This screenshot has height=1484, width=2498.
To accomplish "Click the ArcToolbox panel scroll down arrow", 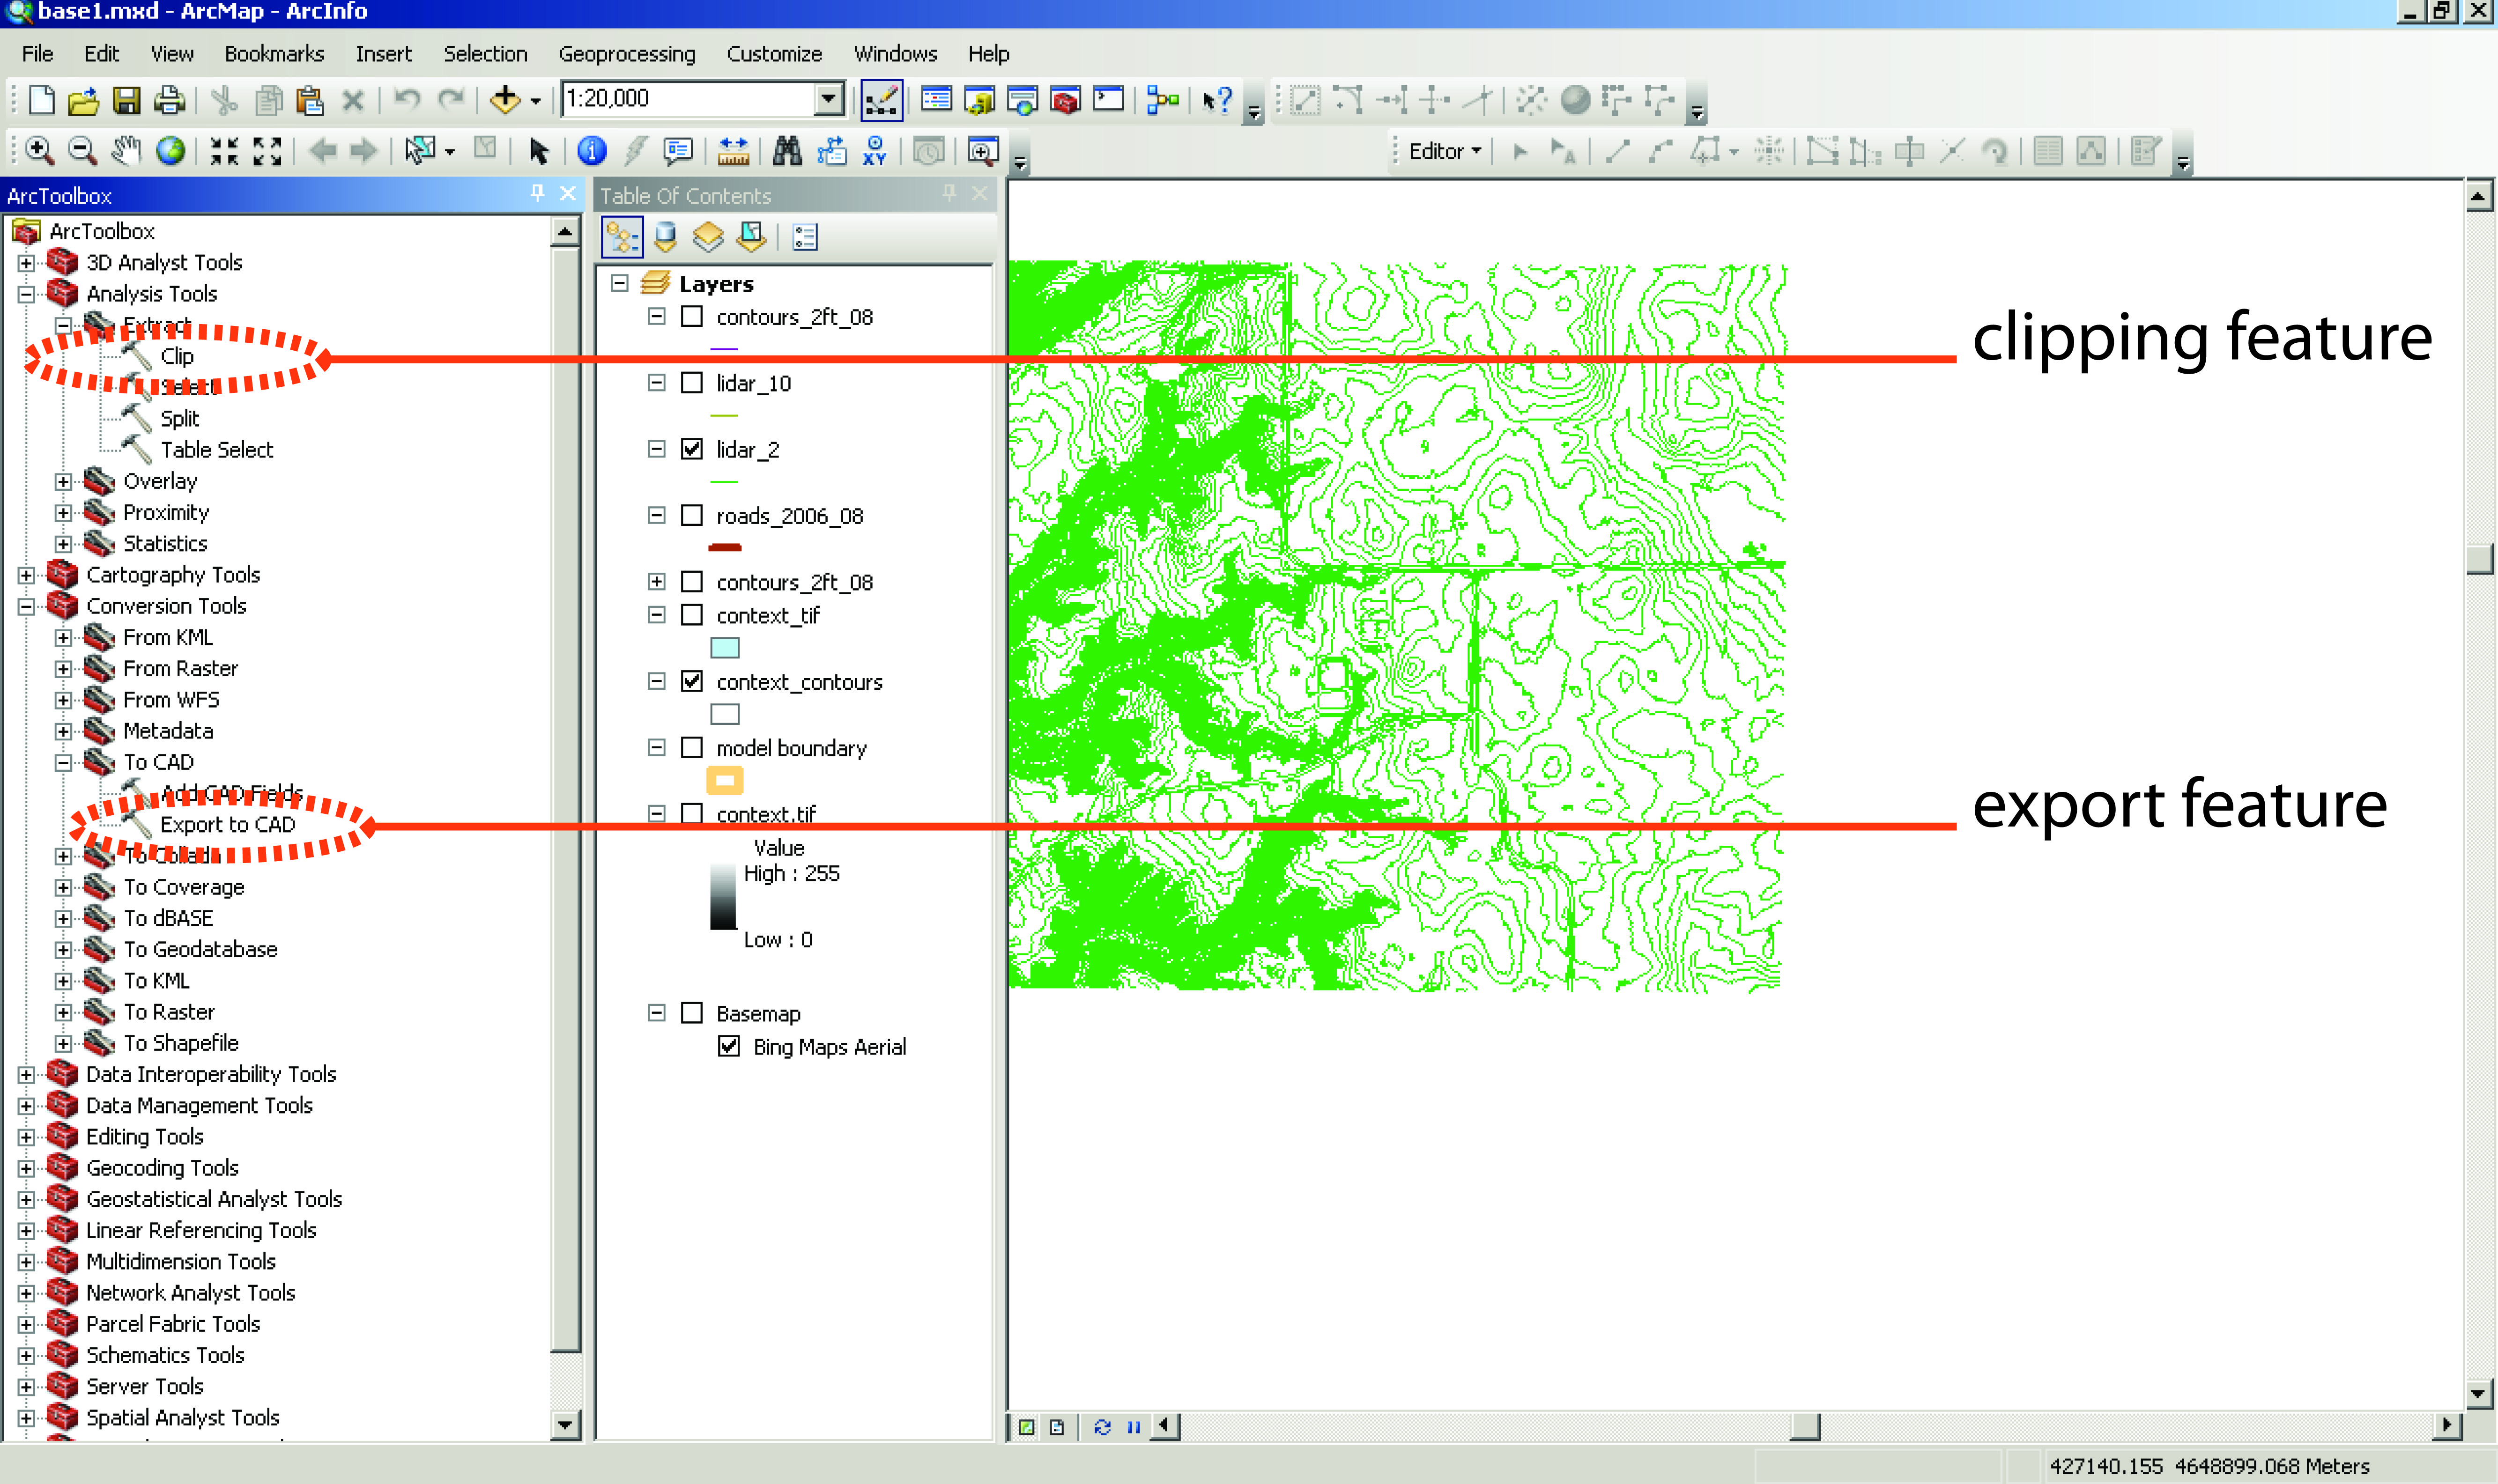I will 566,1425.
